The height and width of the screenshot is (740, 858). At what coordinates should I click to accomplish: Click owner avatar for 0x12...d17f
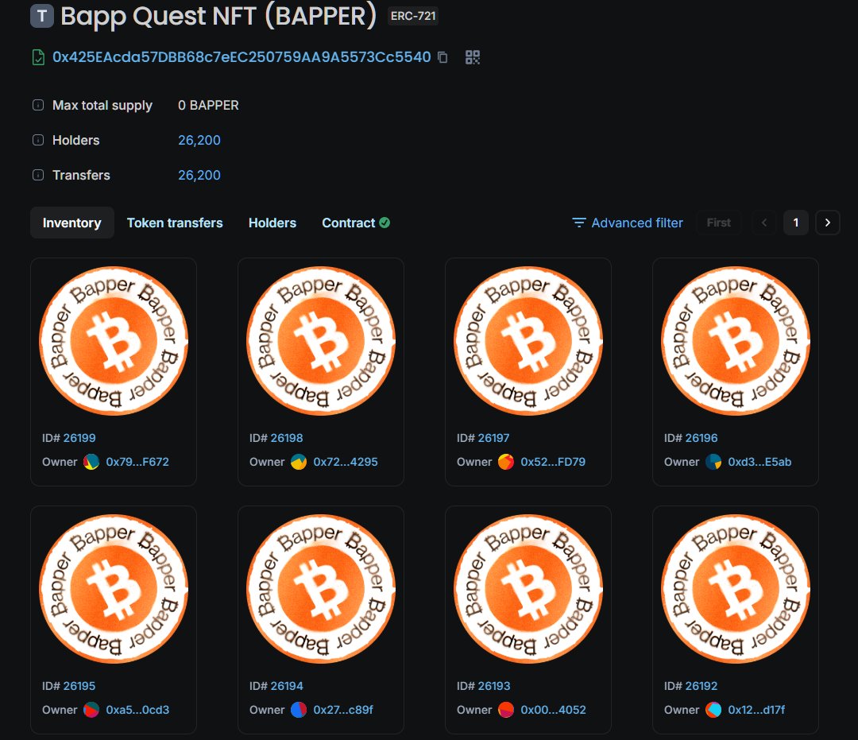pos(713,710)
